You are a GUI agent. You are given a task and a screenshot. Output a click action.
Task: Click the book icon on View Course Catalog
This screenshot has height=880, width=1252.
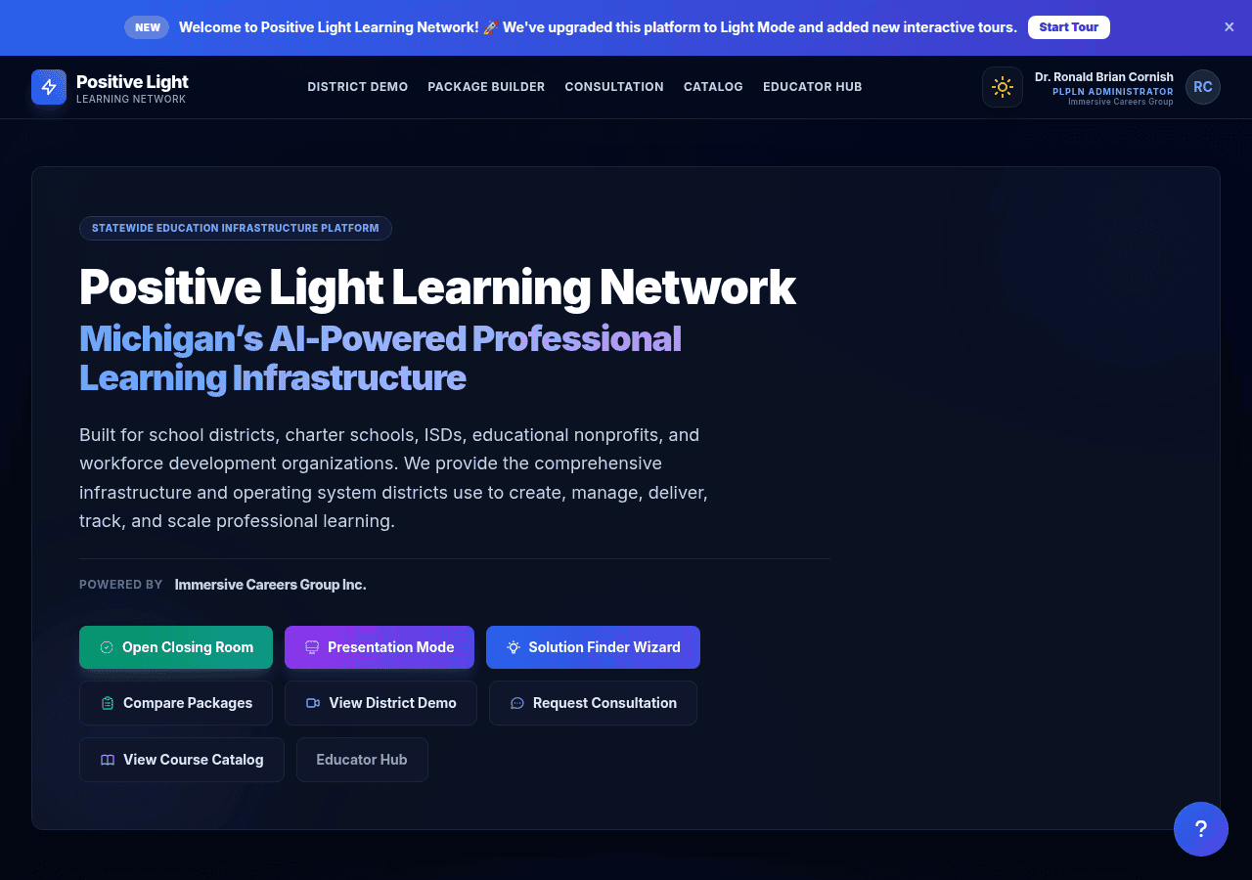108,760
